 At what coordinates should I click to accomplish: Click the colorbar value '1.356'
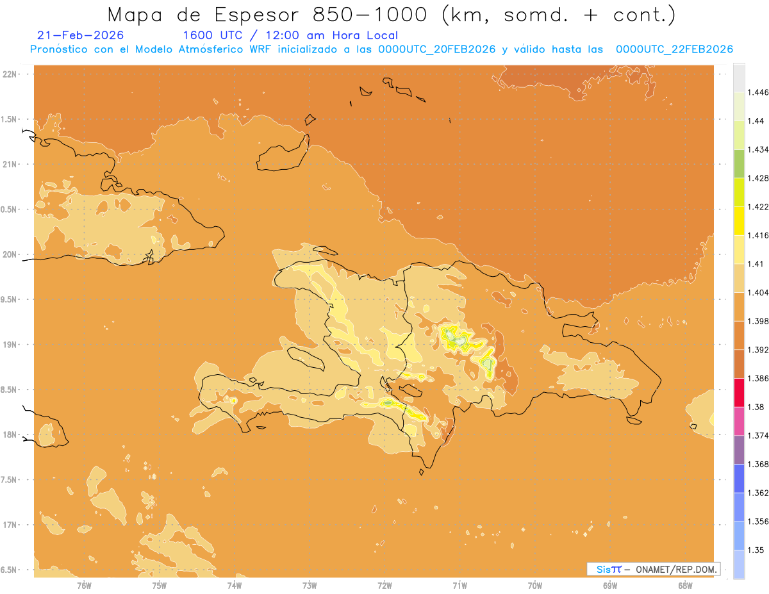[x=759, y=521]
